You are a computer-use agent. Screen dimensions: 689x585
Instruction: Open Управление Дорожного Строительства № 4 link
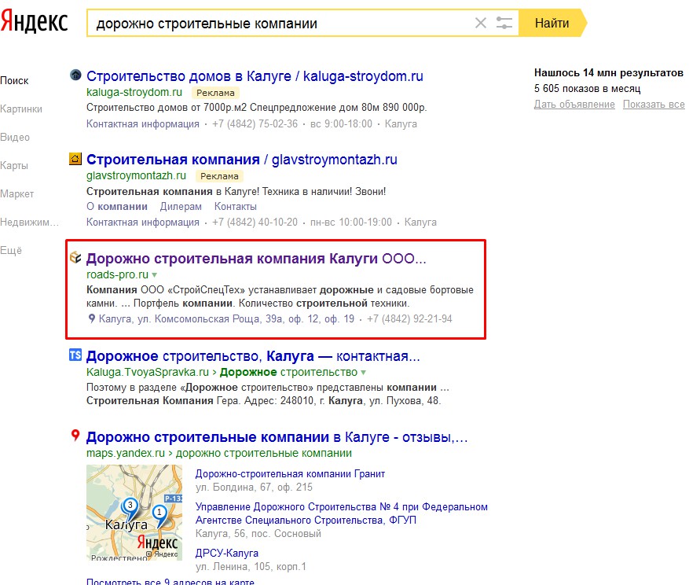point(342,513)
